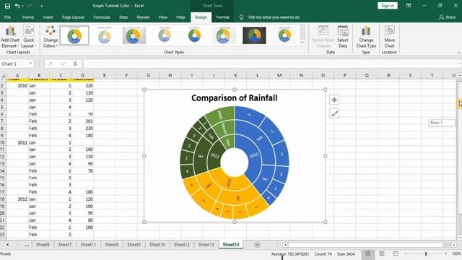
Task: Select the chart title Comparison of Rainfall
Action: click(x=235, y=98)
